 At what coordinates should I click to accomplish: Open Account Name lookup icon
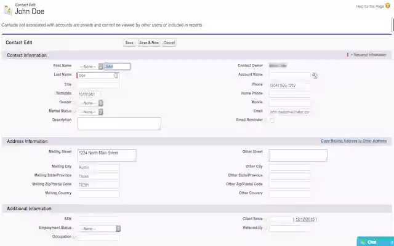tap(315, 75)
